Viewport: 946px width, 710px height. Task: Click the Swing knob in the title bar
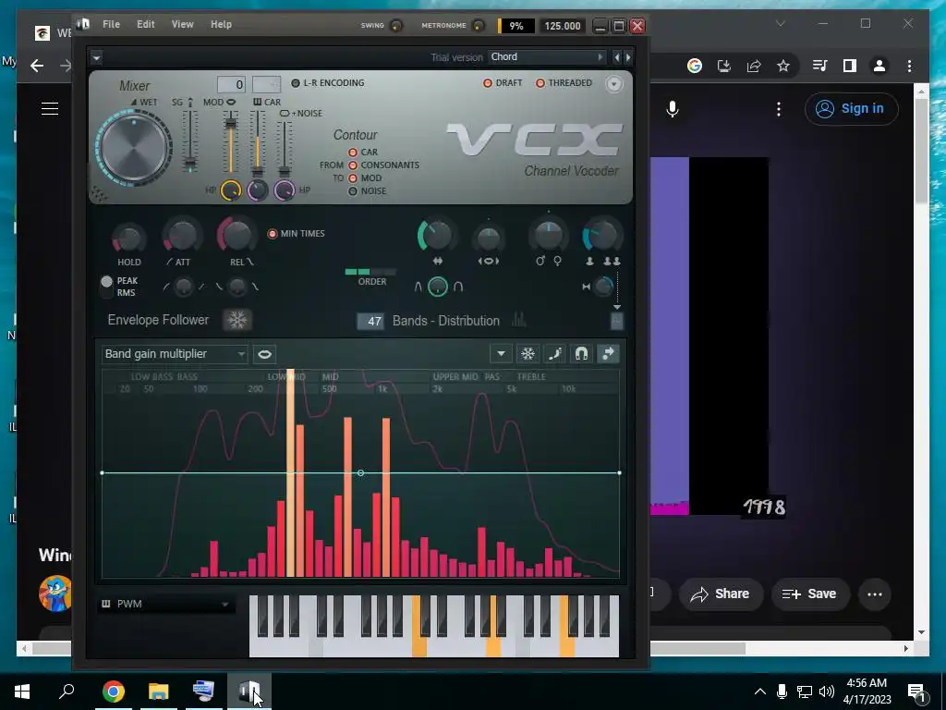[x=396, y=25]
